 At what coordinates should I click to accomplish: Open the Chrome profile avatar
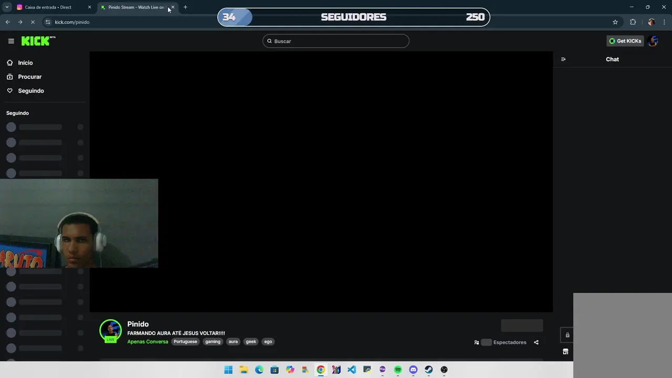point(651,22)
